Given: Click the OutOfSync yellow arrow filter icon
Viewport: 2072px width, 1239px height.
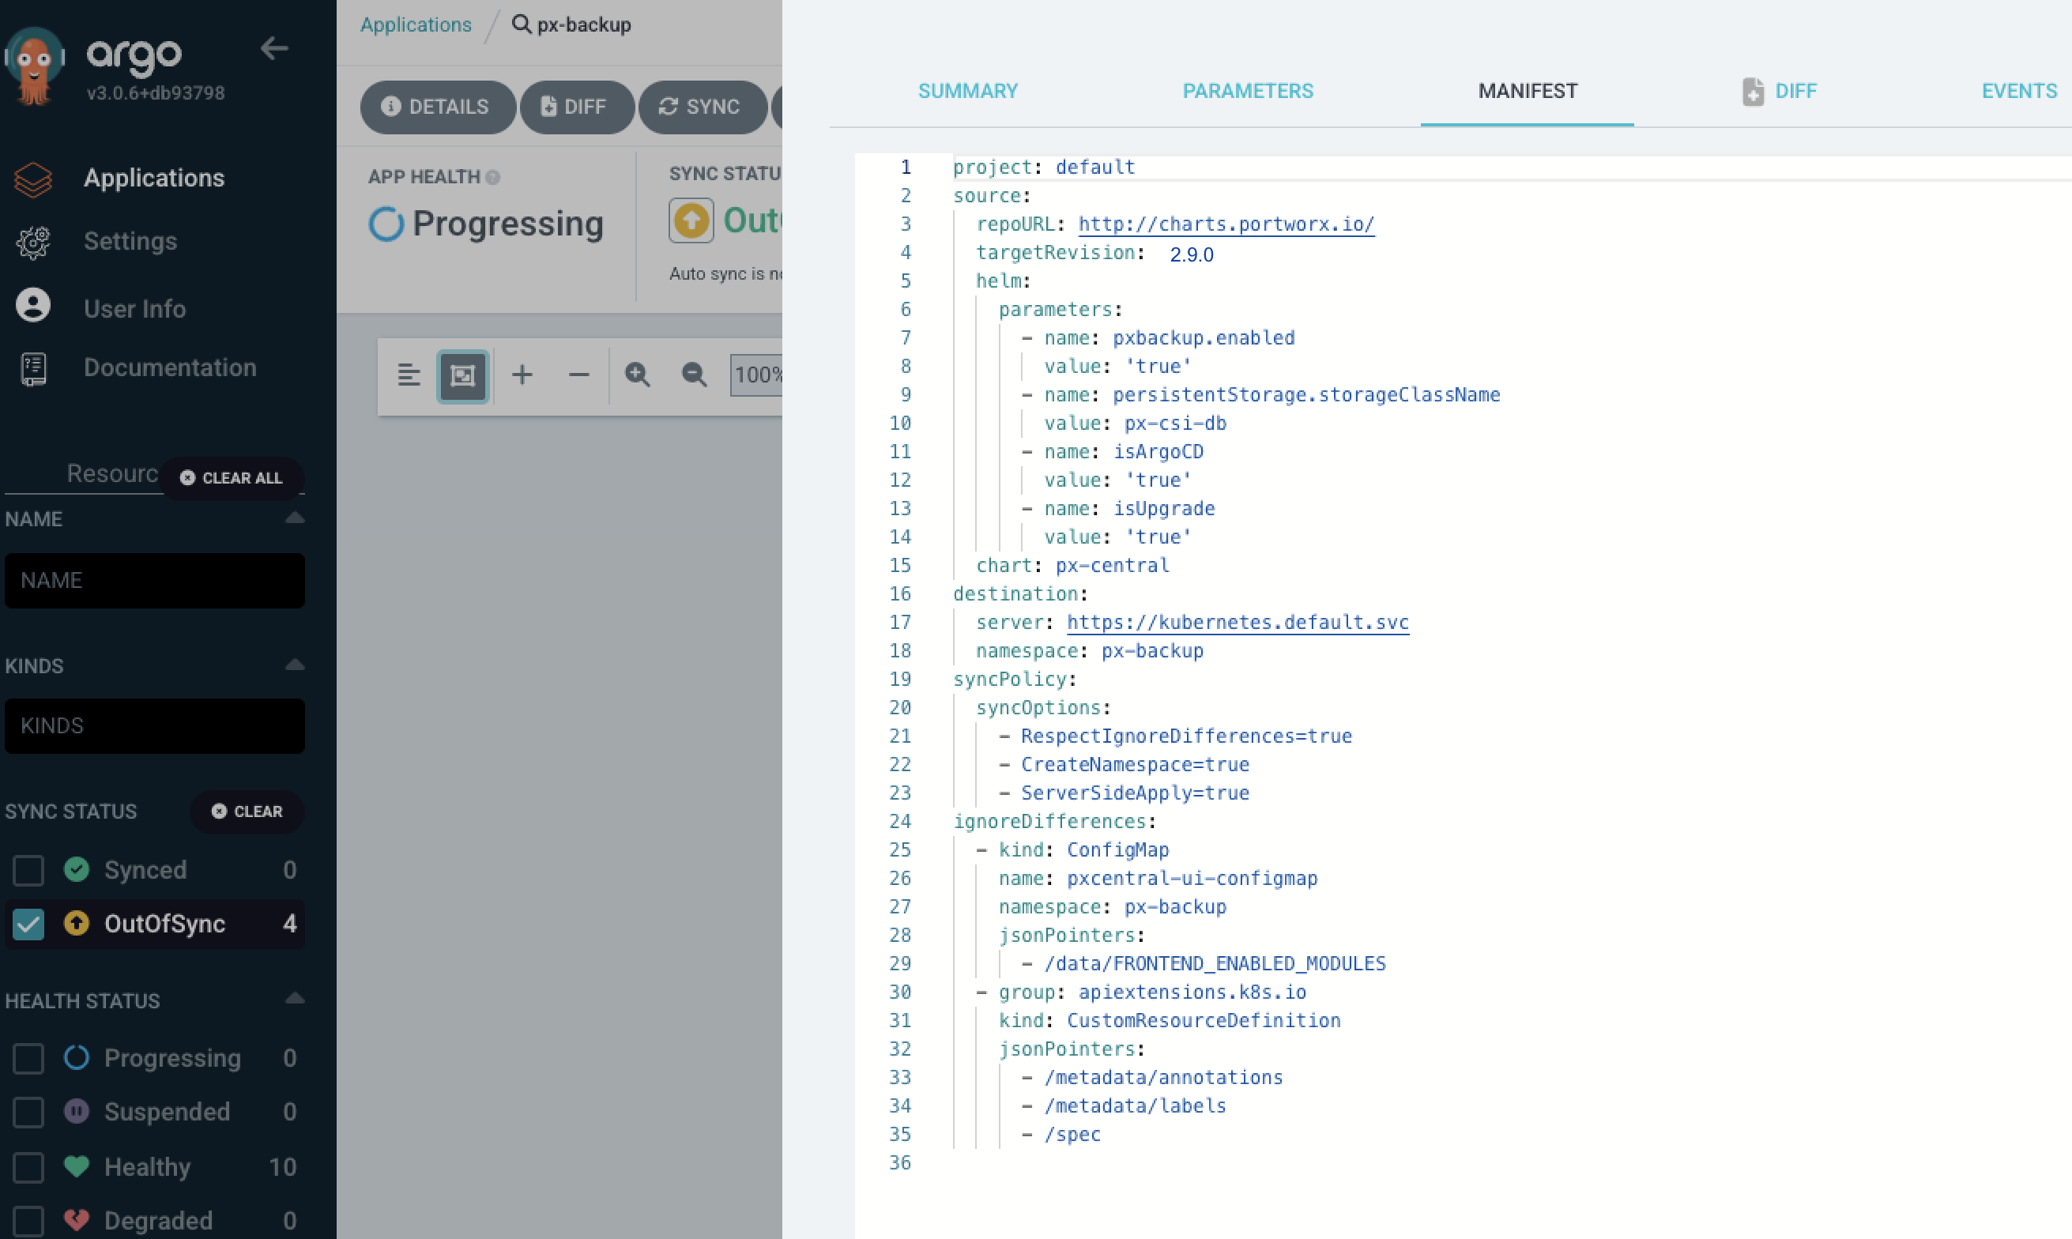Looking at the screenshot, I should 77,923.
